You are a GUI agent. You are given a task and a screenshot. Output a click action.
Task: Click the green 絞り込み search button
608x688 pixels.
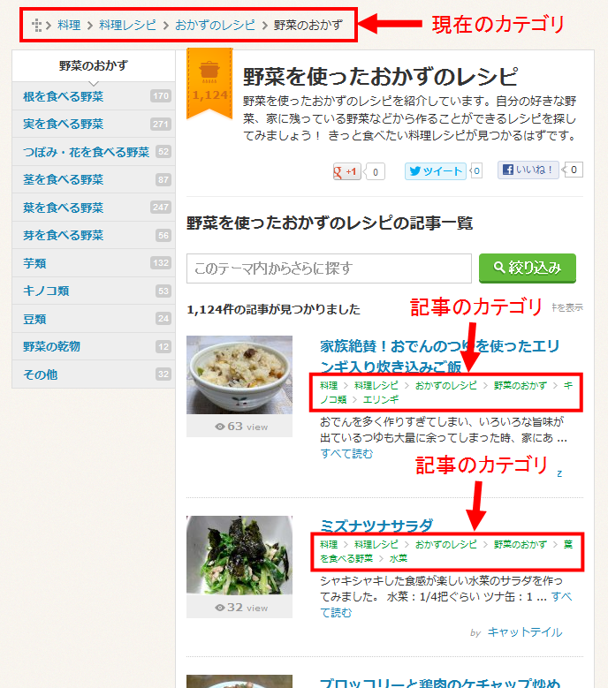pos(528,268)
